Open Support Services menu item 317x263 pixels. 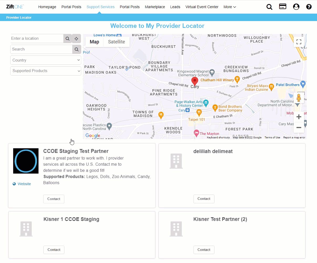[100, 7]
